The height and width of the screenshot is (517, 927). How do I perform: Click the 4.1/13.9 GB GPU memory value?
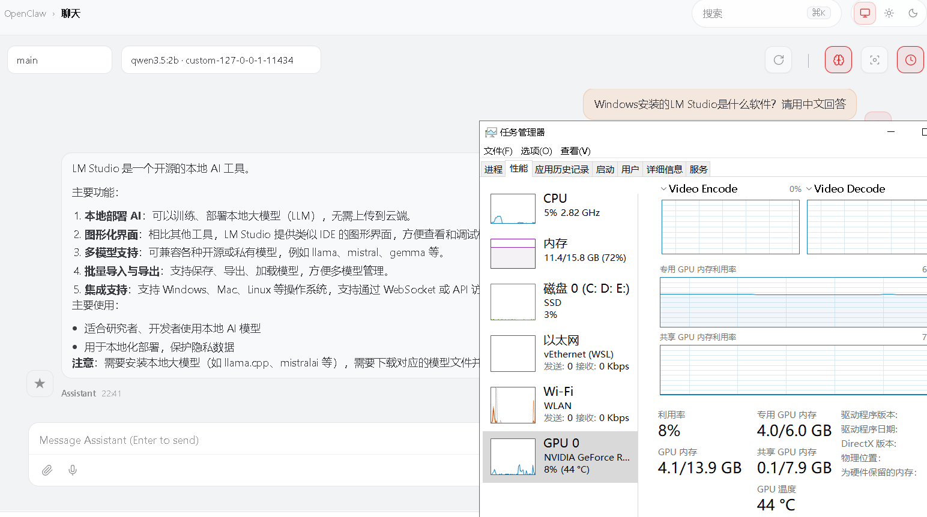tap(700, 468)
